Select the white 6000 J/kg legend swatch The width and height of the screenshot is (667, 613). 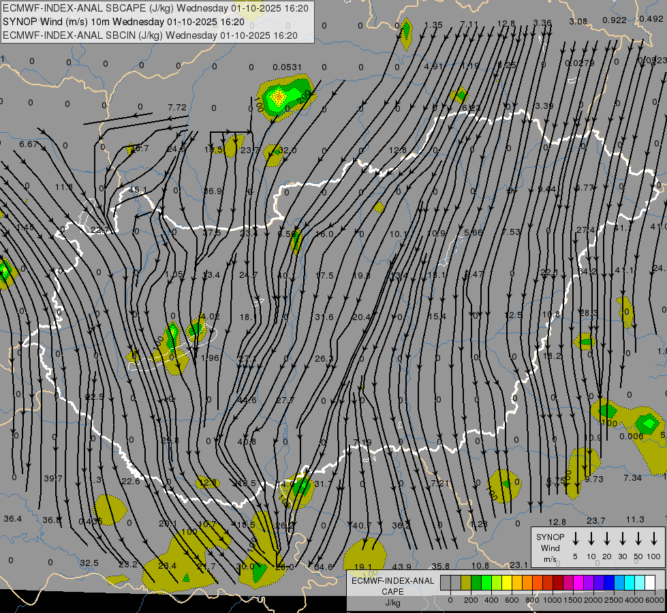coord(650,582)
